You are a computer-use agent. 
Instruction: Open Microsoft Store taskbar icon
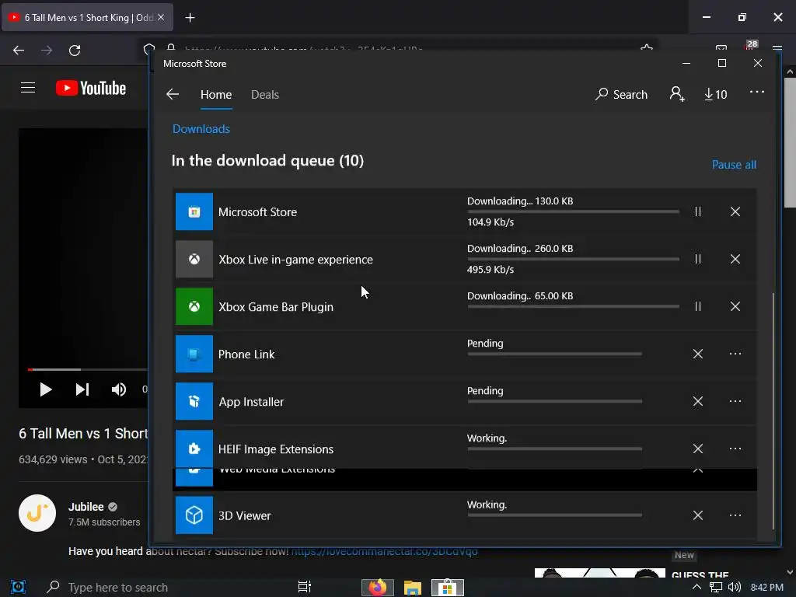(447, 588)
